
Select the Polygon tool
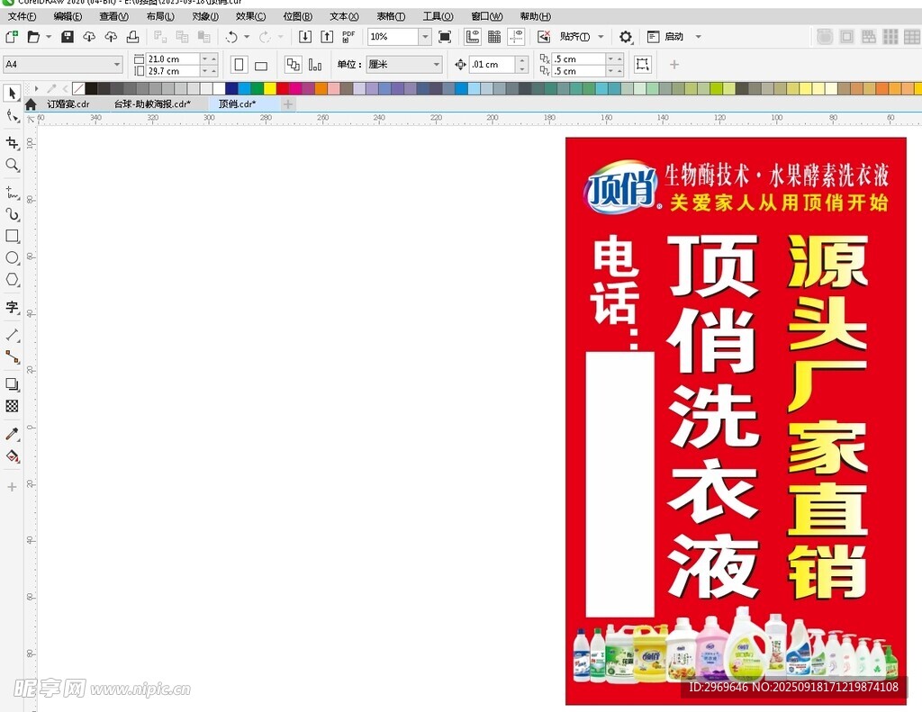(x=12, y=280)
